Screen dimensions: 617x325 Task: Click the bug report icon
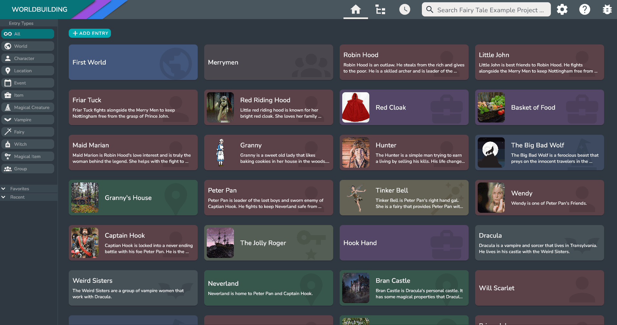(x=607, y=9)
